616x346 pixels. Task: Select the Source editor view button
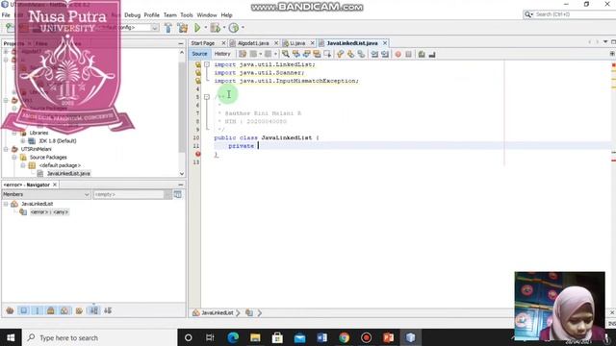(199, 54)
